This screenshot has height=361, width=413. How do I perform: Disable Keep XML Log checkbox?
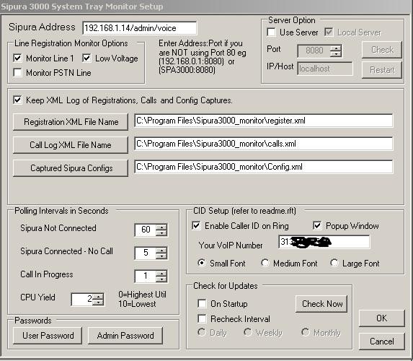tap(17, 100)
